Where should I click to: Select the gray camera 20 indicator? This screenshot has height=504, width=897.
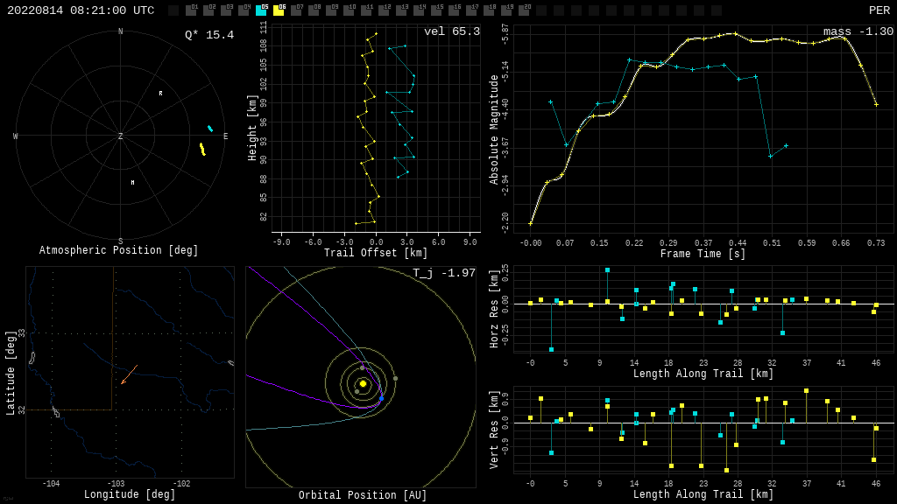524,10
